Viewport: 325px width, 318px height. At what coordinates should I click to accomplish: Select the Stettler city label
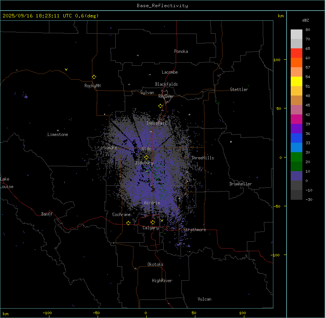239,90
